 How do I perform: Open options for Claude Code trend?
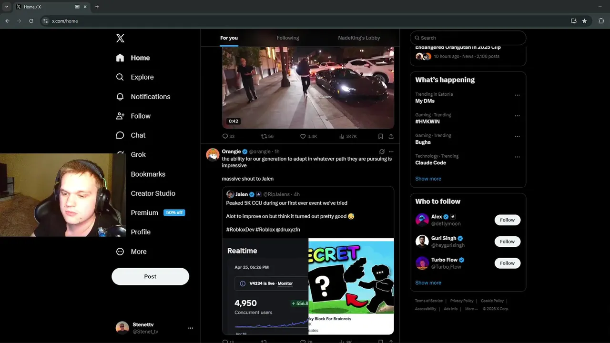[517, 157]
